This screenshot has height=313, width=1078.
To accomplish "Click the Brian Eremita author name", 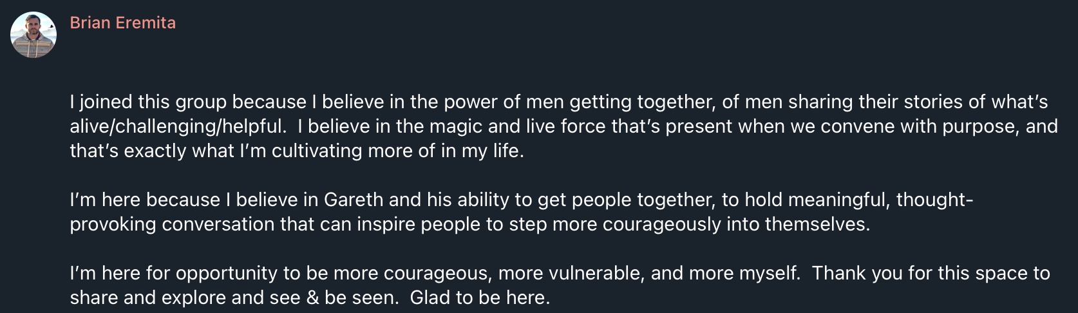I will 122,23.
